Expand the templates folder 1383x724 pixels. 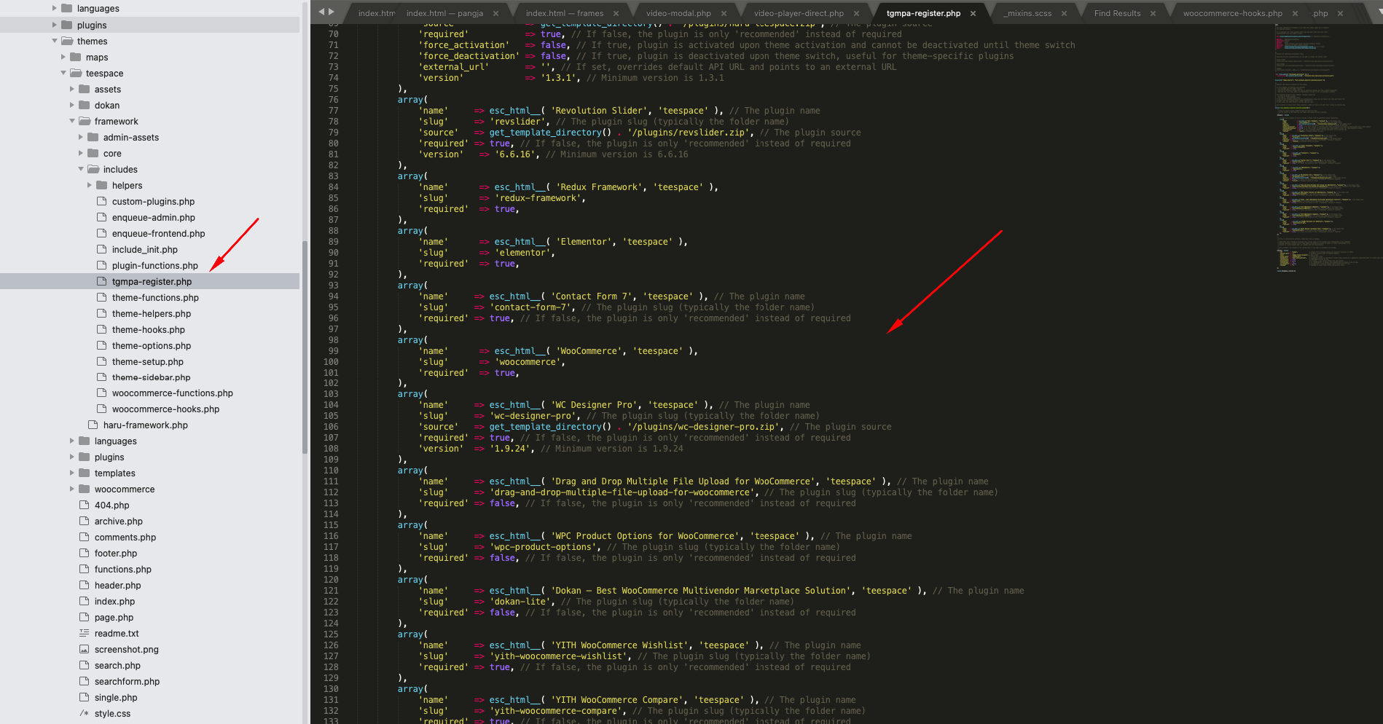[72, 473]
